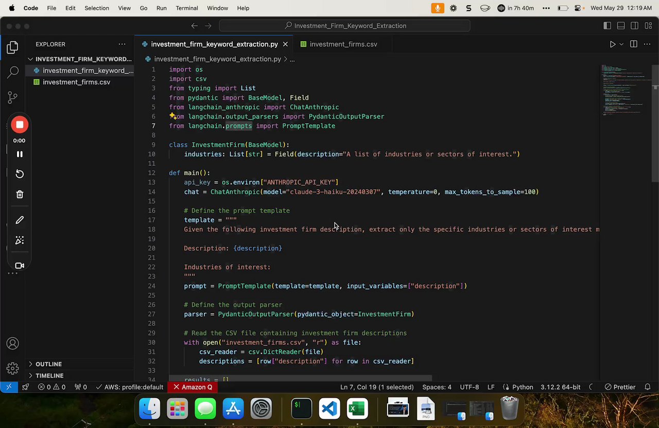Close the investment_firm_keyword_extraction.py tab

(x=285, y=44)
